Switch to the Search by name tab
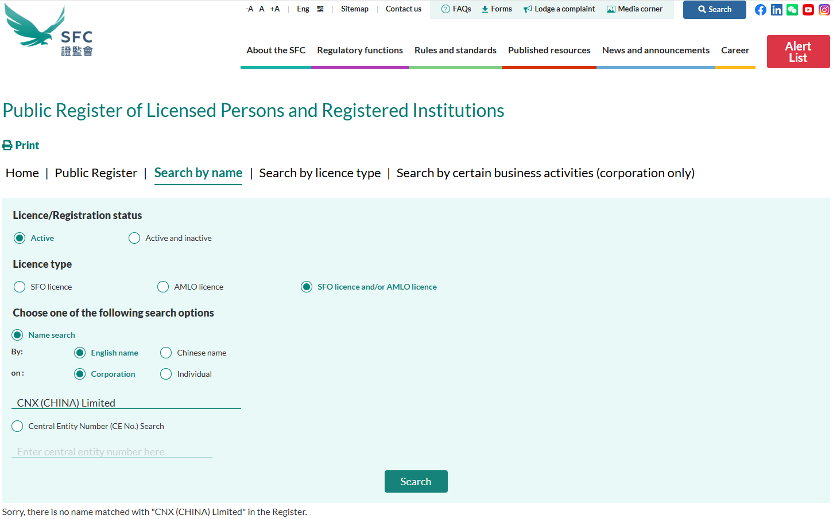The width and height of the screenshot is (833, 519). click(199, 173)
